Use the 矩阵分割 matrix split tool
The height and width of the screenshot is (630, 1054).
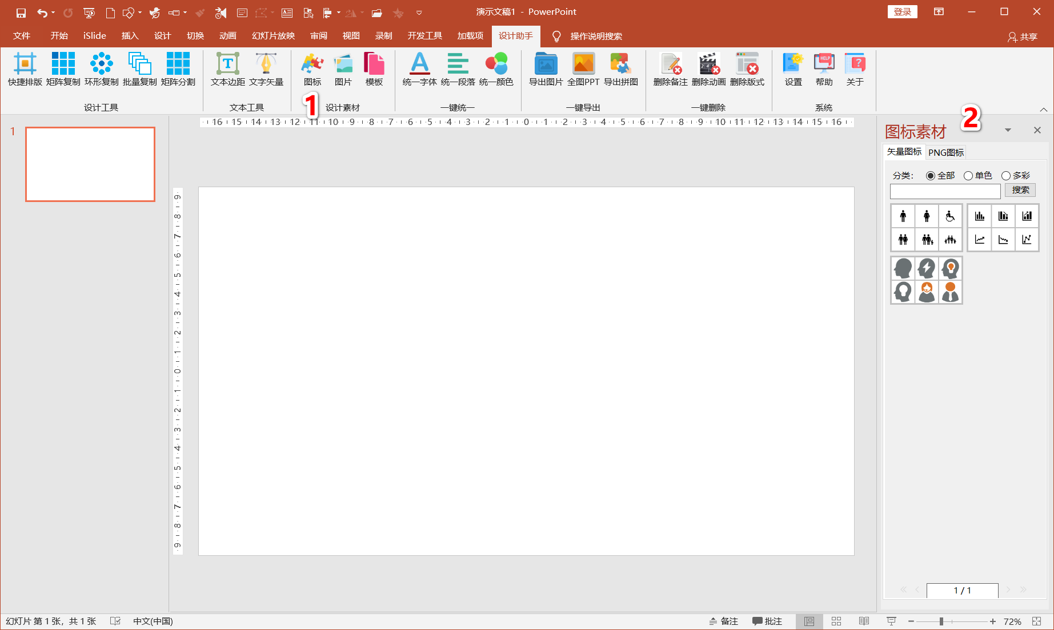point(178,70)
